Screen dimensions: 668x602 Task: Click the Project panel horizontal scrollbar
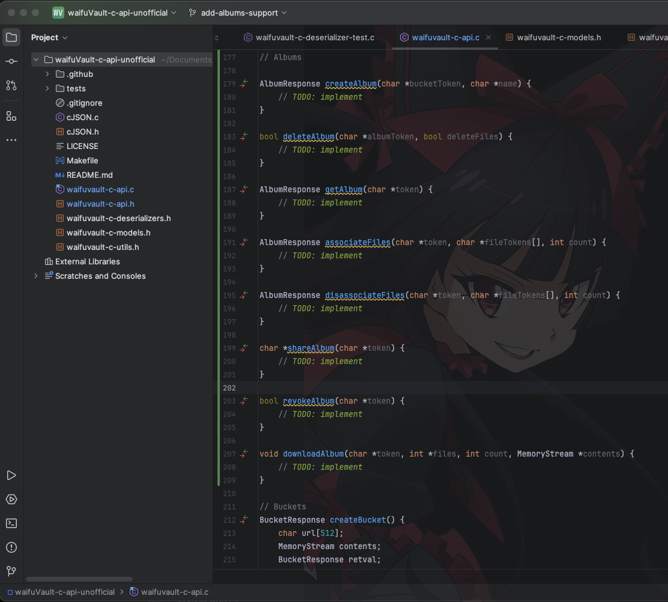pos(79,579)
